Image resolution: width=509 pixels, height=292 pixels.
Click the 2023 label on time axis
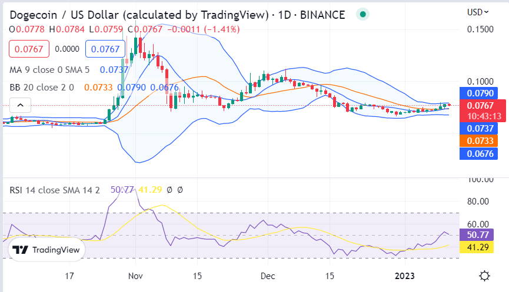pyautogui.click(x=404, y=276)
